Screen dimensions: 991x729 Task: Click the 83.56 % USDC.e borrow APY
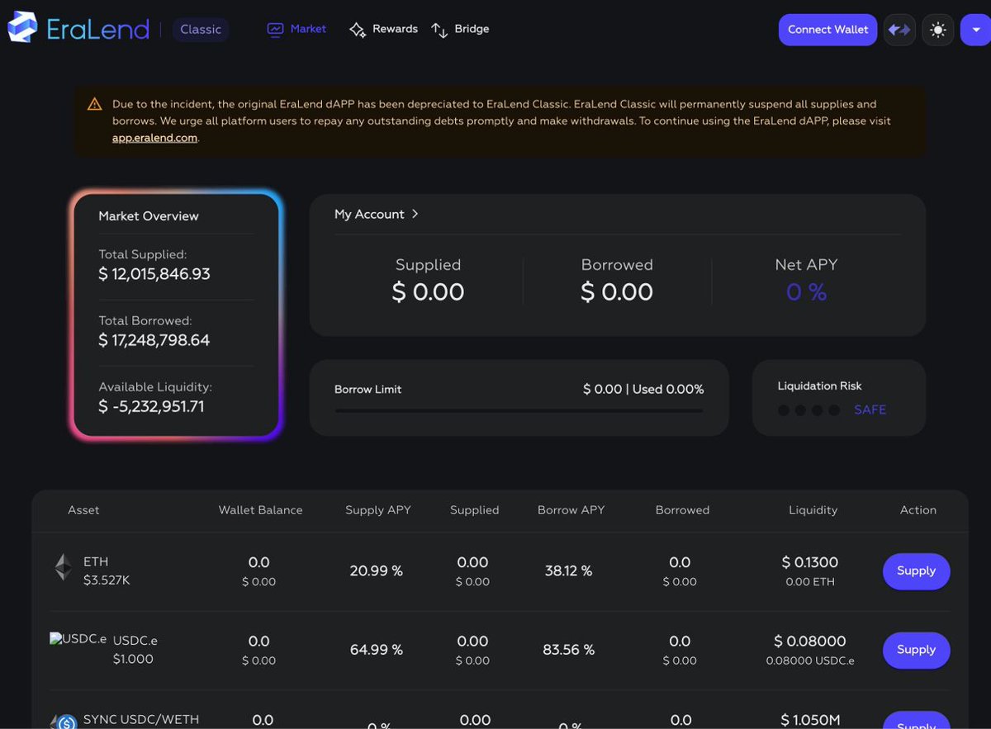pos(568,651)
